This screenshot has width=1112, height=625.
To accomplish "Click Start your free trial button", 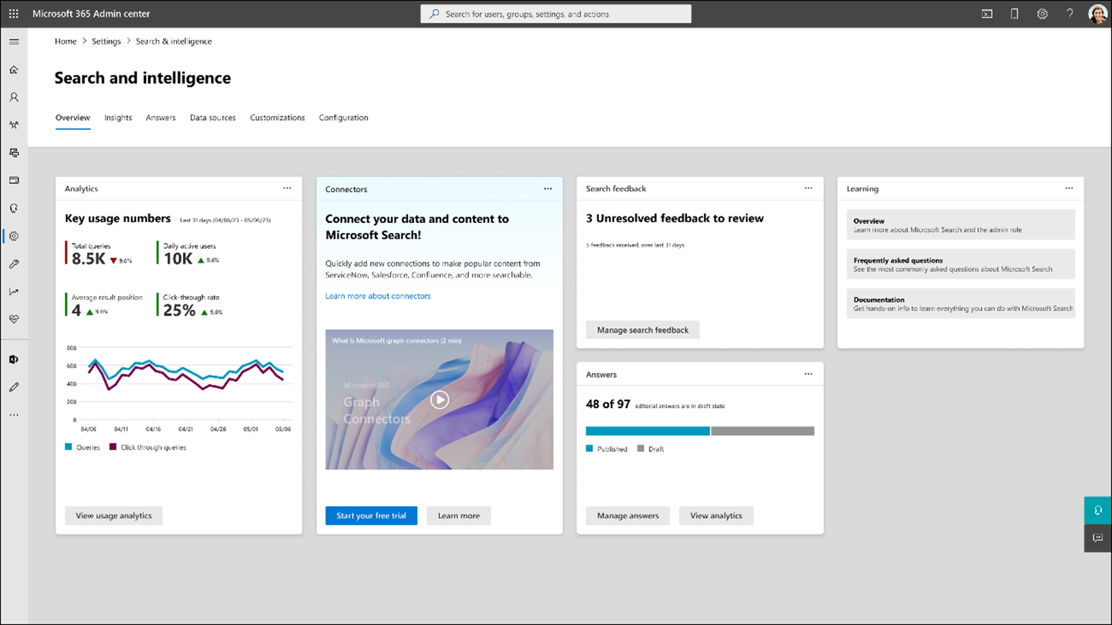I will point(371,516).
